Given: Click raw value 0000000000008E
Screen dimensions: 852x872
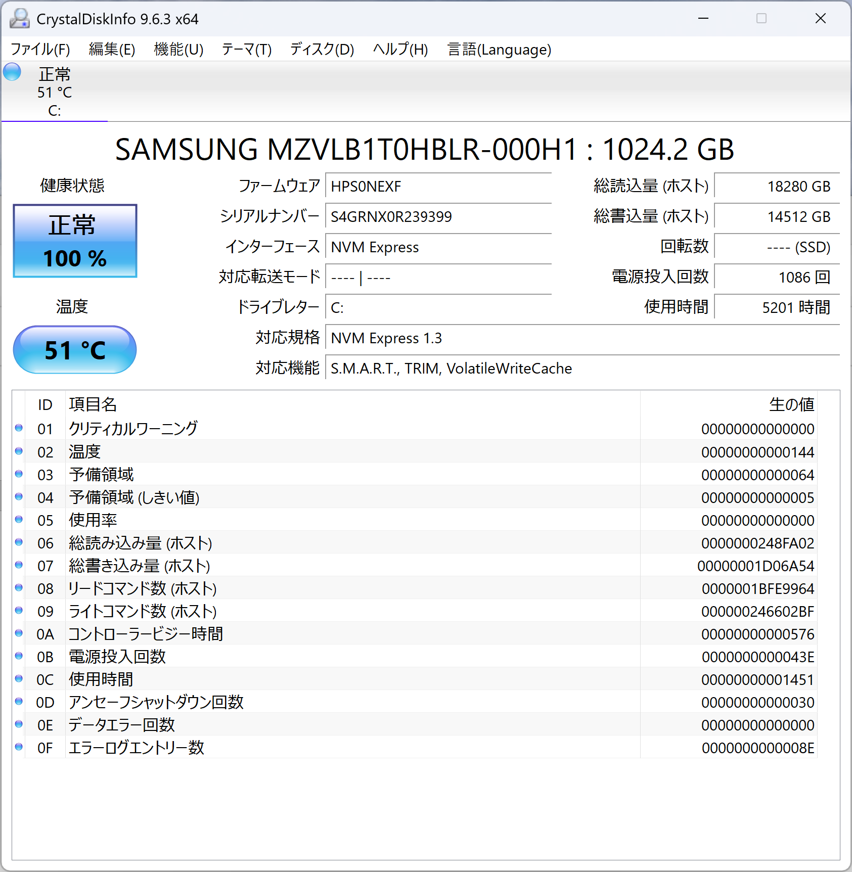Looking at the screenshot, I should [758, 748].
